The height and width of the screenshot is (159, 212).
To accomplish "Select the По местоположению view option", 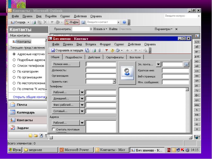I will click(x=14, y=83).
